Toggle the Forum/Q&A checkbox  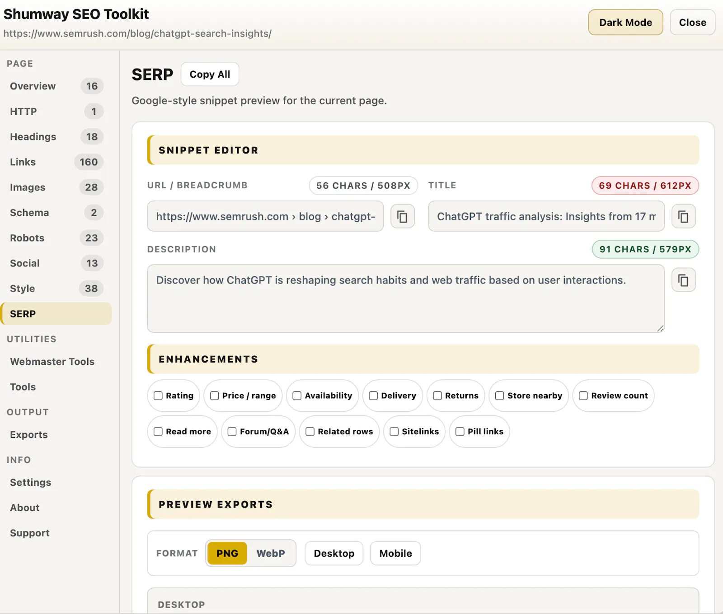click(232, 432)
